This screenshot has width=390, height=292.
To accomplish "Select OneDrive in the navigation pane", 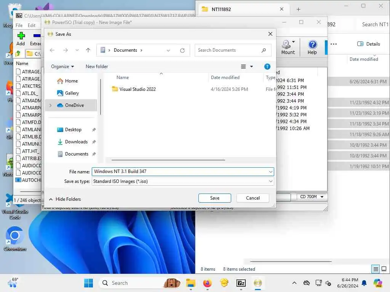I will 71,105.
